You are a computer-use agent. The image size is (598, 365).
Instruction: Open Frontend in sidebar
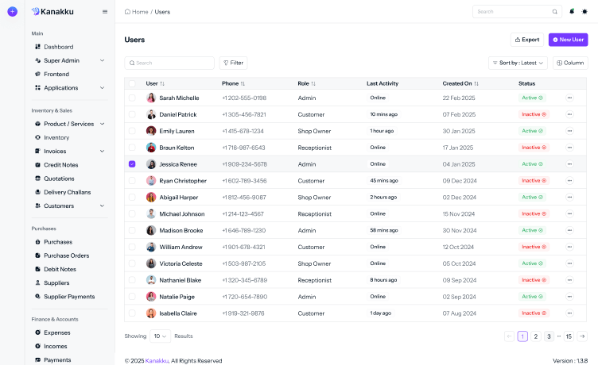tap(56, 75)
